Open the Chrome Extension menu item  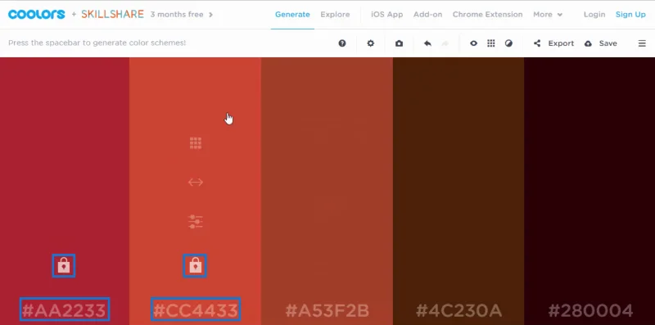click(x=487, y=14)
